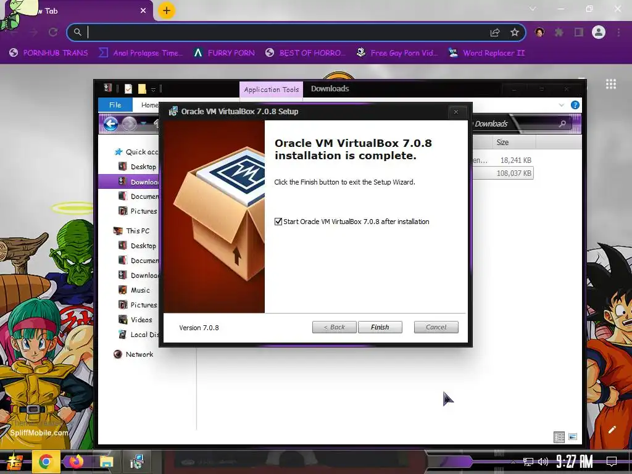Viewport: 632px width, 474px height.
Task: Switch Explorer to details view icon
Action: point(559,437)
